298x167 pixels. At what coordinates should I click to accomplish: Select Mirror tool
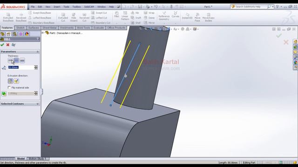(x=149, y=23)
